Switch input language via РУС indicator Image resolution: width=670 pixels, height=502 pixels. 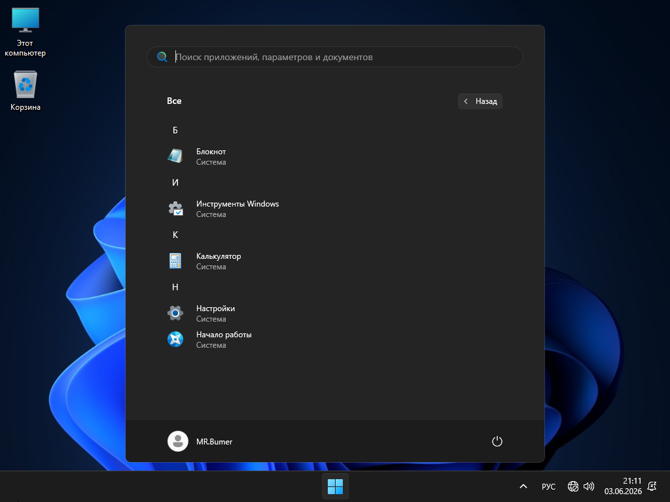click(548, 486)
